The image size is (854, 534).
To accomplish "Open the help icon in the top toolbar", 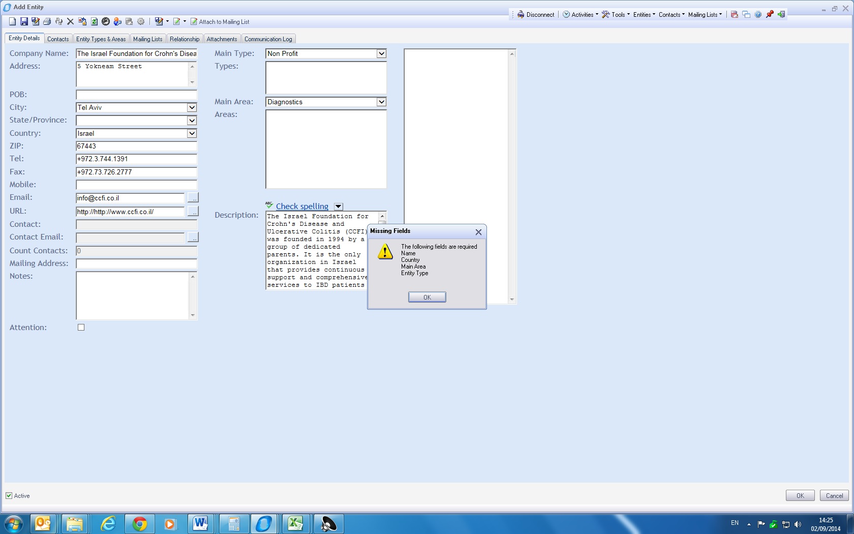I will pyautogui.click(x=758, y=14).
